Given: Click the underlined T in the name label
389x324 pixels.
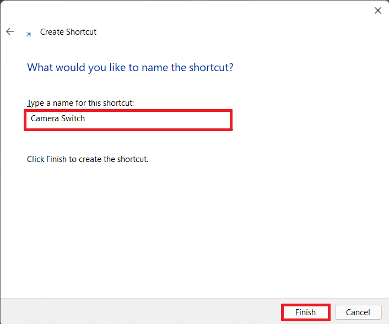Looking at the screenshot, I should tap(29, 103).
